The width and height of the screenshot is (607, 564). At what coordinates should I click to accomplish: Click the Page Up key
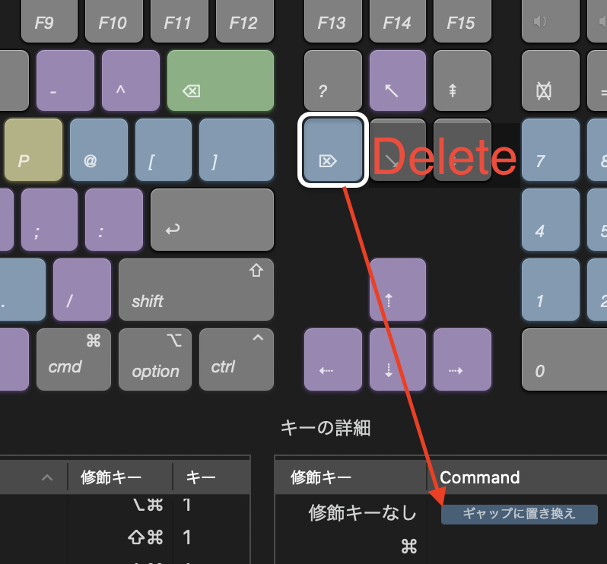pyautogui.click(x=462, y=81)
